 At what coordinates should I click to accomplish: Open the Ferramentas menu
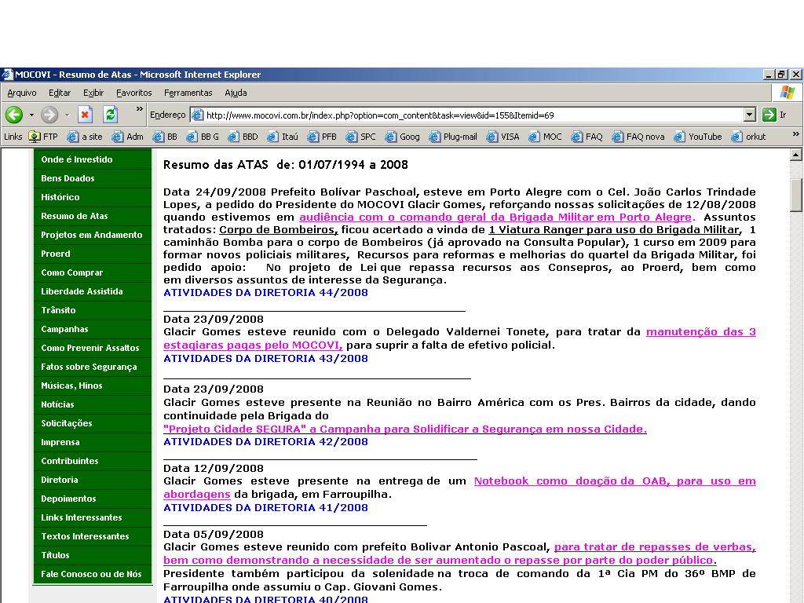[x=188, y=93]
